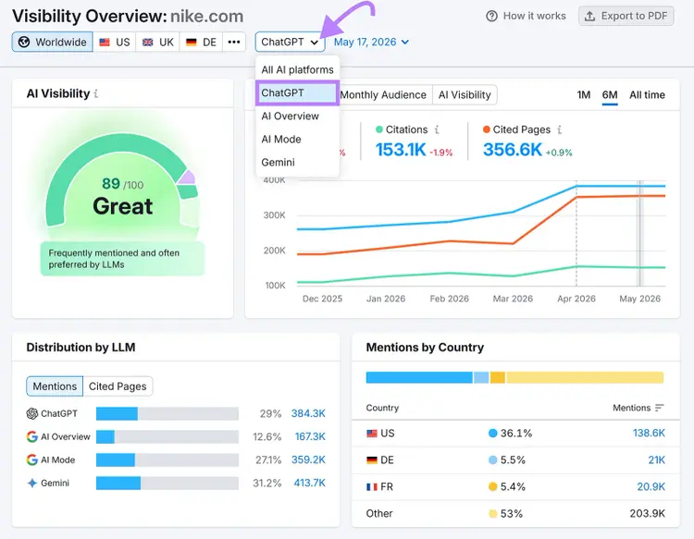Viewport: 694px width, 539px height.
Task: Select AI Overview option in dropdown
Action: pos(297,116)
